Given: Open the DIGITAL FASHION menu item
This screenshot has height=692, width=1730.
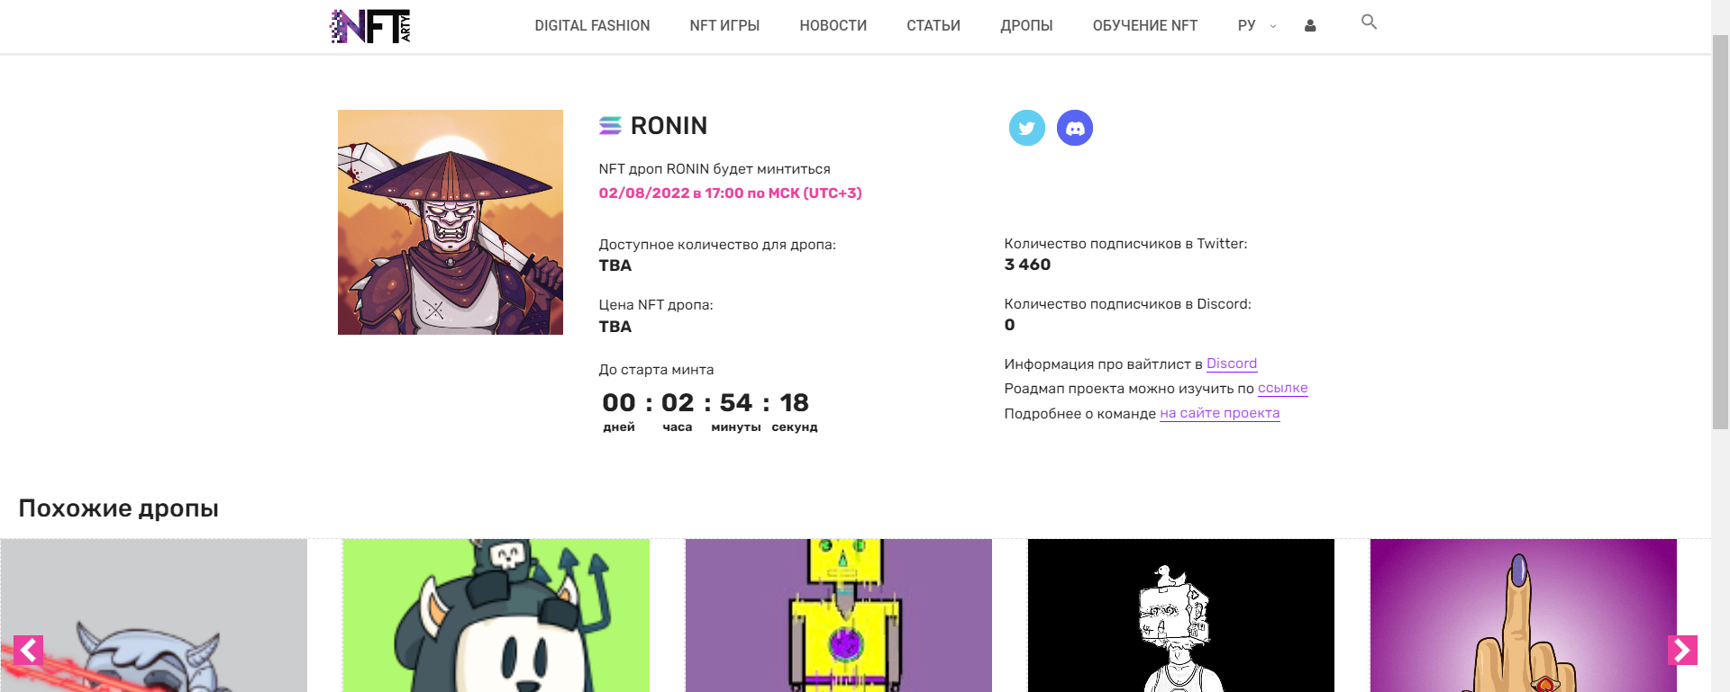Looking at the screenshot, I should (x=592, y=26).
